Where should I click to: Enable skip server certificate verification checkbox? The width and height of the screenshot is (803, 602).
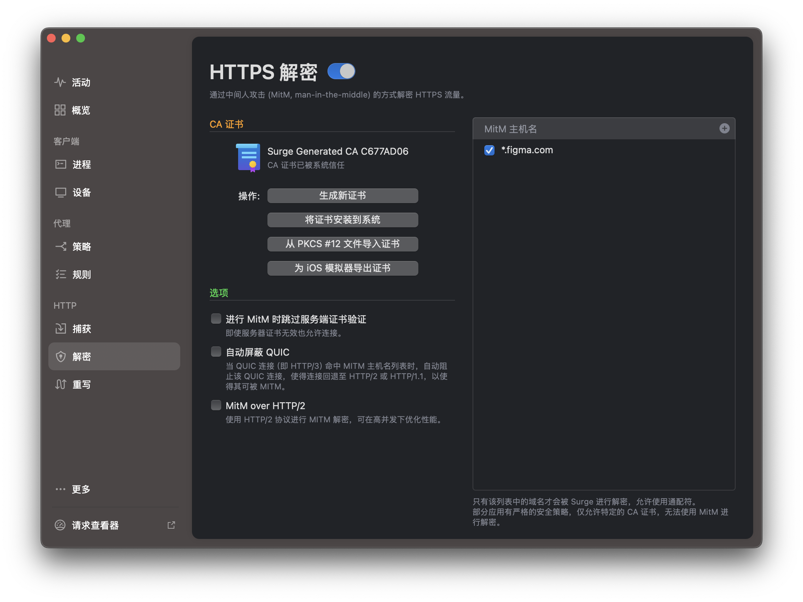pos(216,319)
